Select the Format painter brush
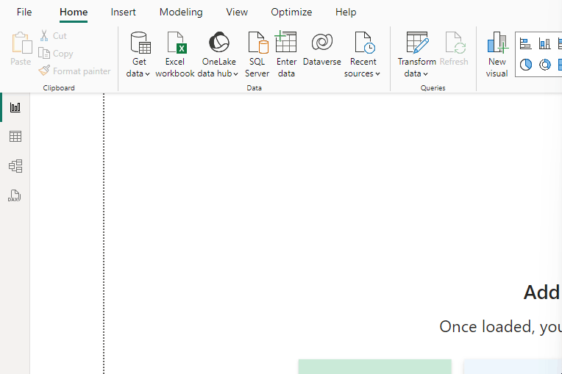 [x=44, y=71]
